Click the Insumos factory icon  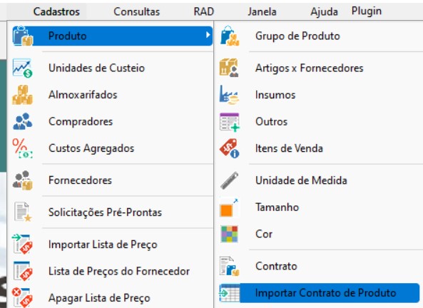[x=229, y=95]
